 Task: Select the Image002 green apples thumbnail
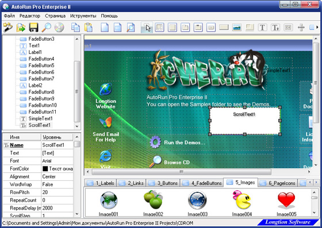click(153, 200)
